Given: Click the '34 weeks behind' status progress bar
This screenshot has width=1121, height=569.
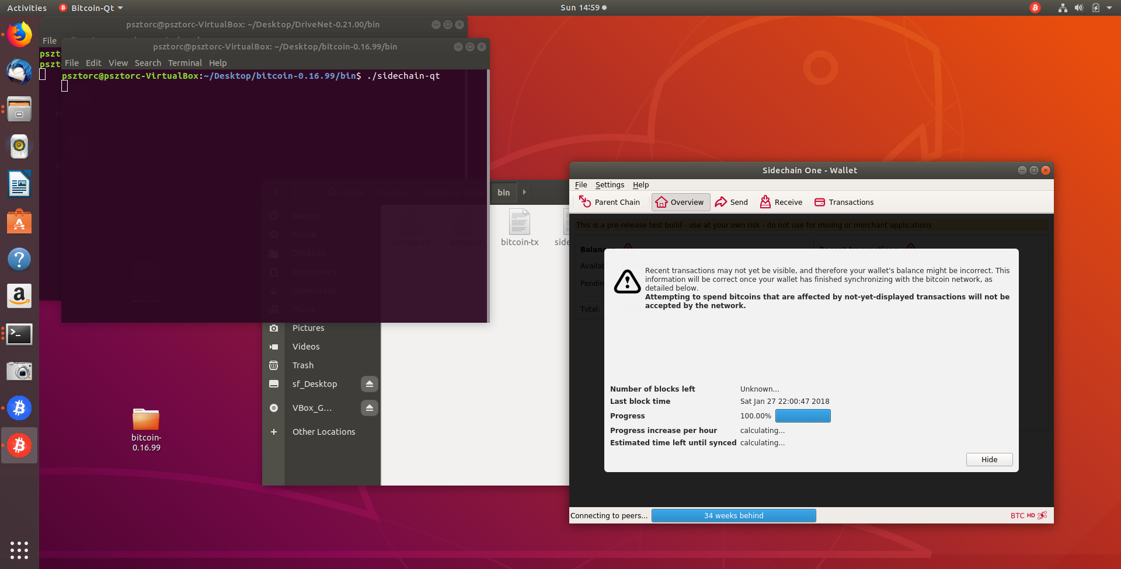Looking at the screenshot, I should click(734, 515).
